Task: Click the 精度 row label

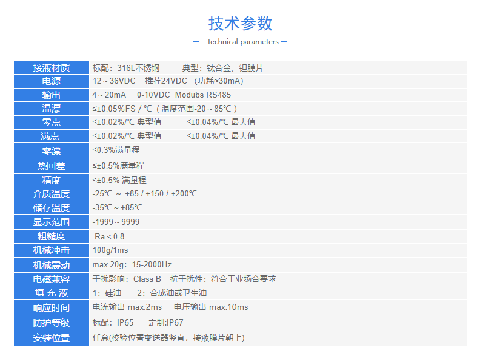Action: coord(52,180)
